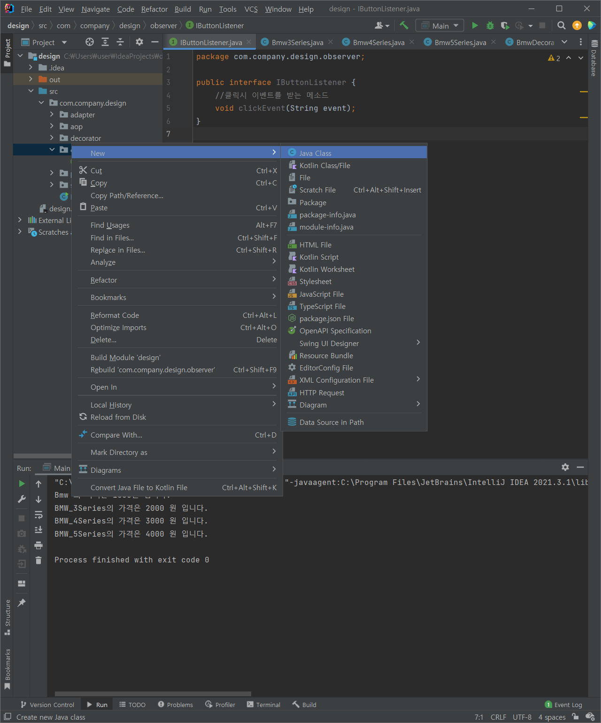Click the orange IDE update arrow icon
This screenshot has height=723, width=601.
coord(577,26)
